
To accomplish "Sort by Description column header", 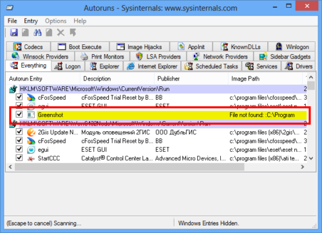I will pos(117,79).
